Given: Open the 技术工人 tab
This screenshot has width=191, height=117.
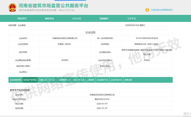Looking at the screenshot, I should (x=53, y=80).
